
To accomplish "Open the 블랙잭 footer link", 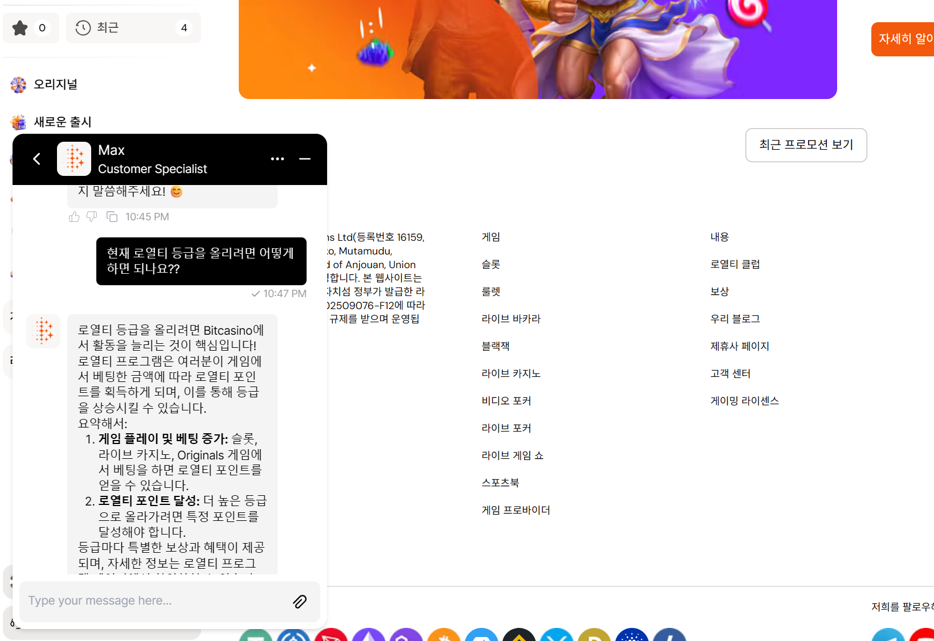I will tap(495, 346).
